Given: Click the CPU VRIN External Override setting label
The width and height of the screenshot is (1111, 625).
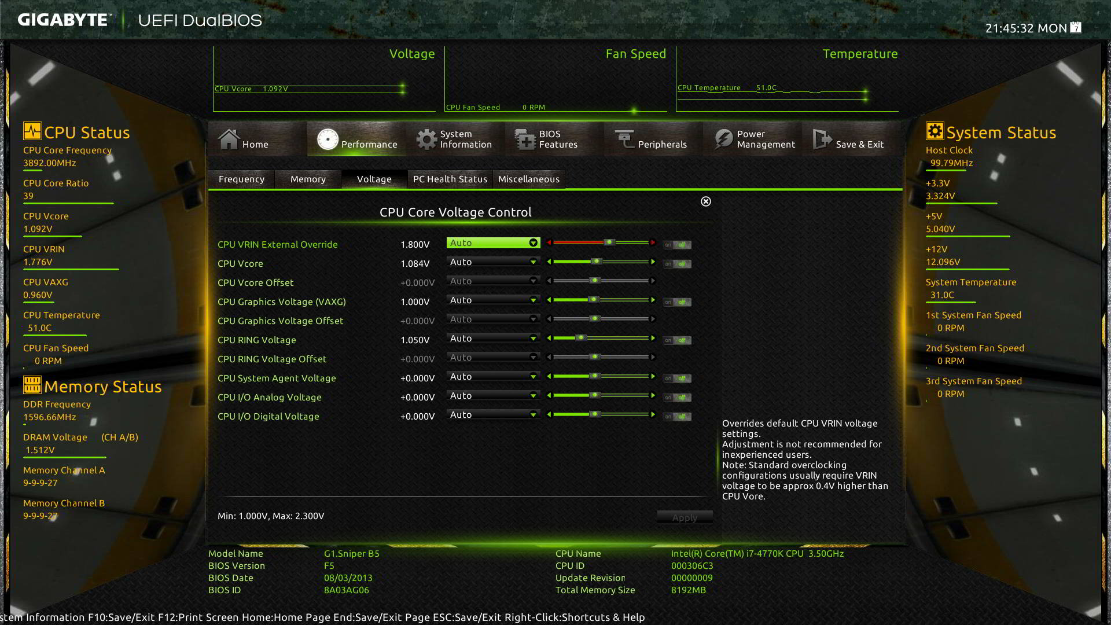Looking at the screenshot, I should [x=277, y=244].
